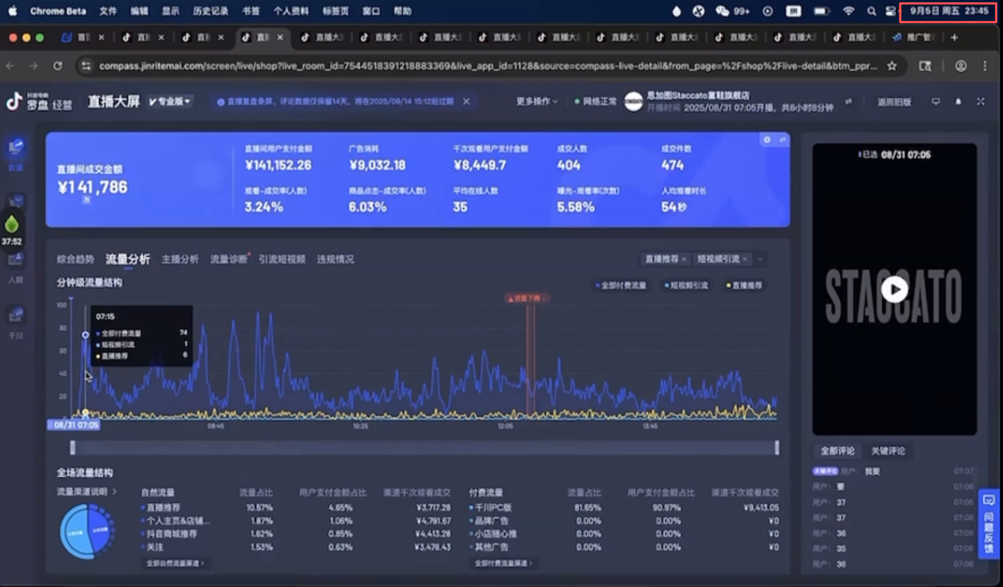
Task: Toggle 短视频引流 legend series
Action: 686,285
